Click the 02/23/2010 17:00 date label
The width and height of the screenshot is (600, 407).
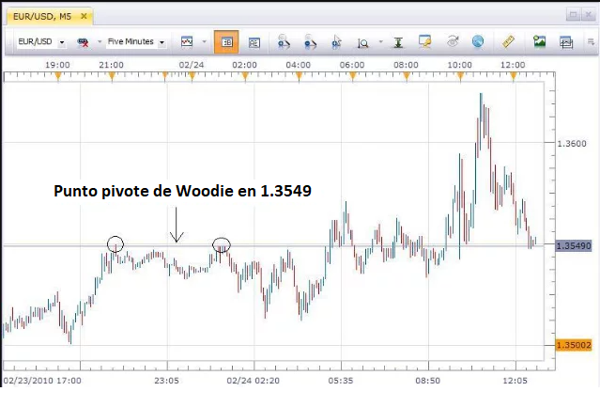tap(42, 381)
